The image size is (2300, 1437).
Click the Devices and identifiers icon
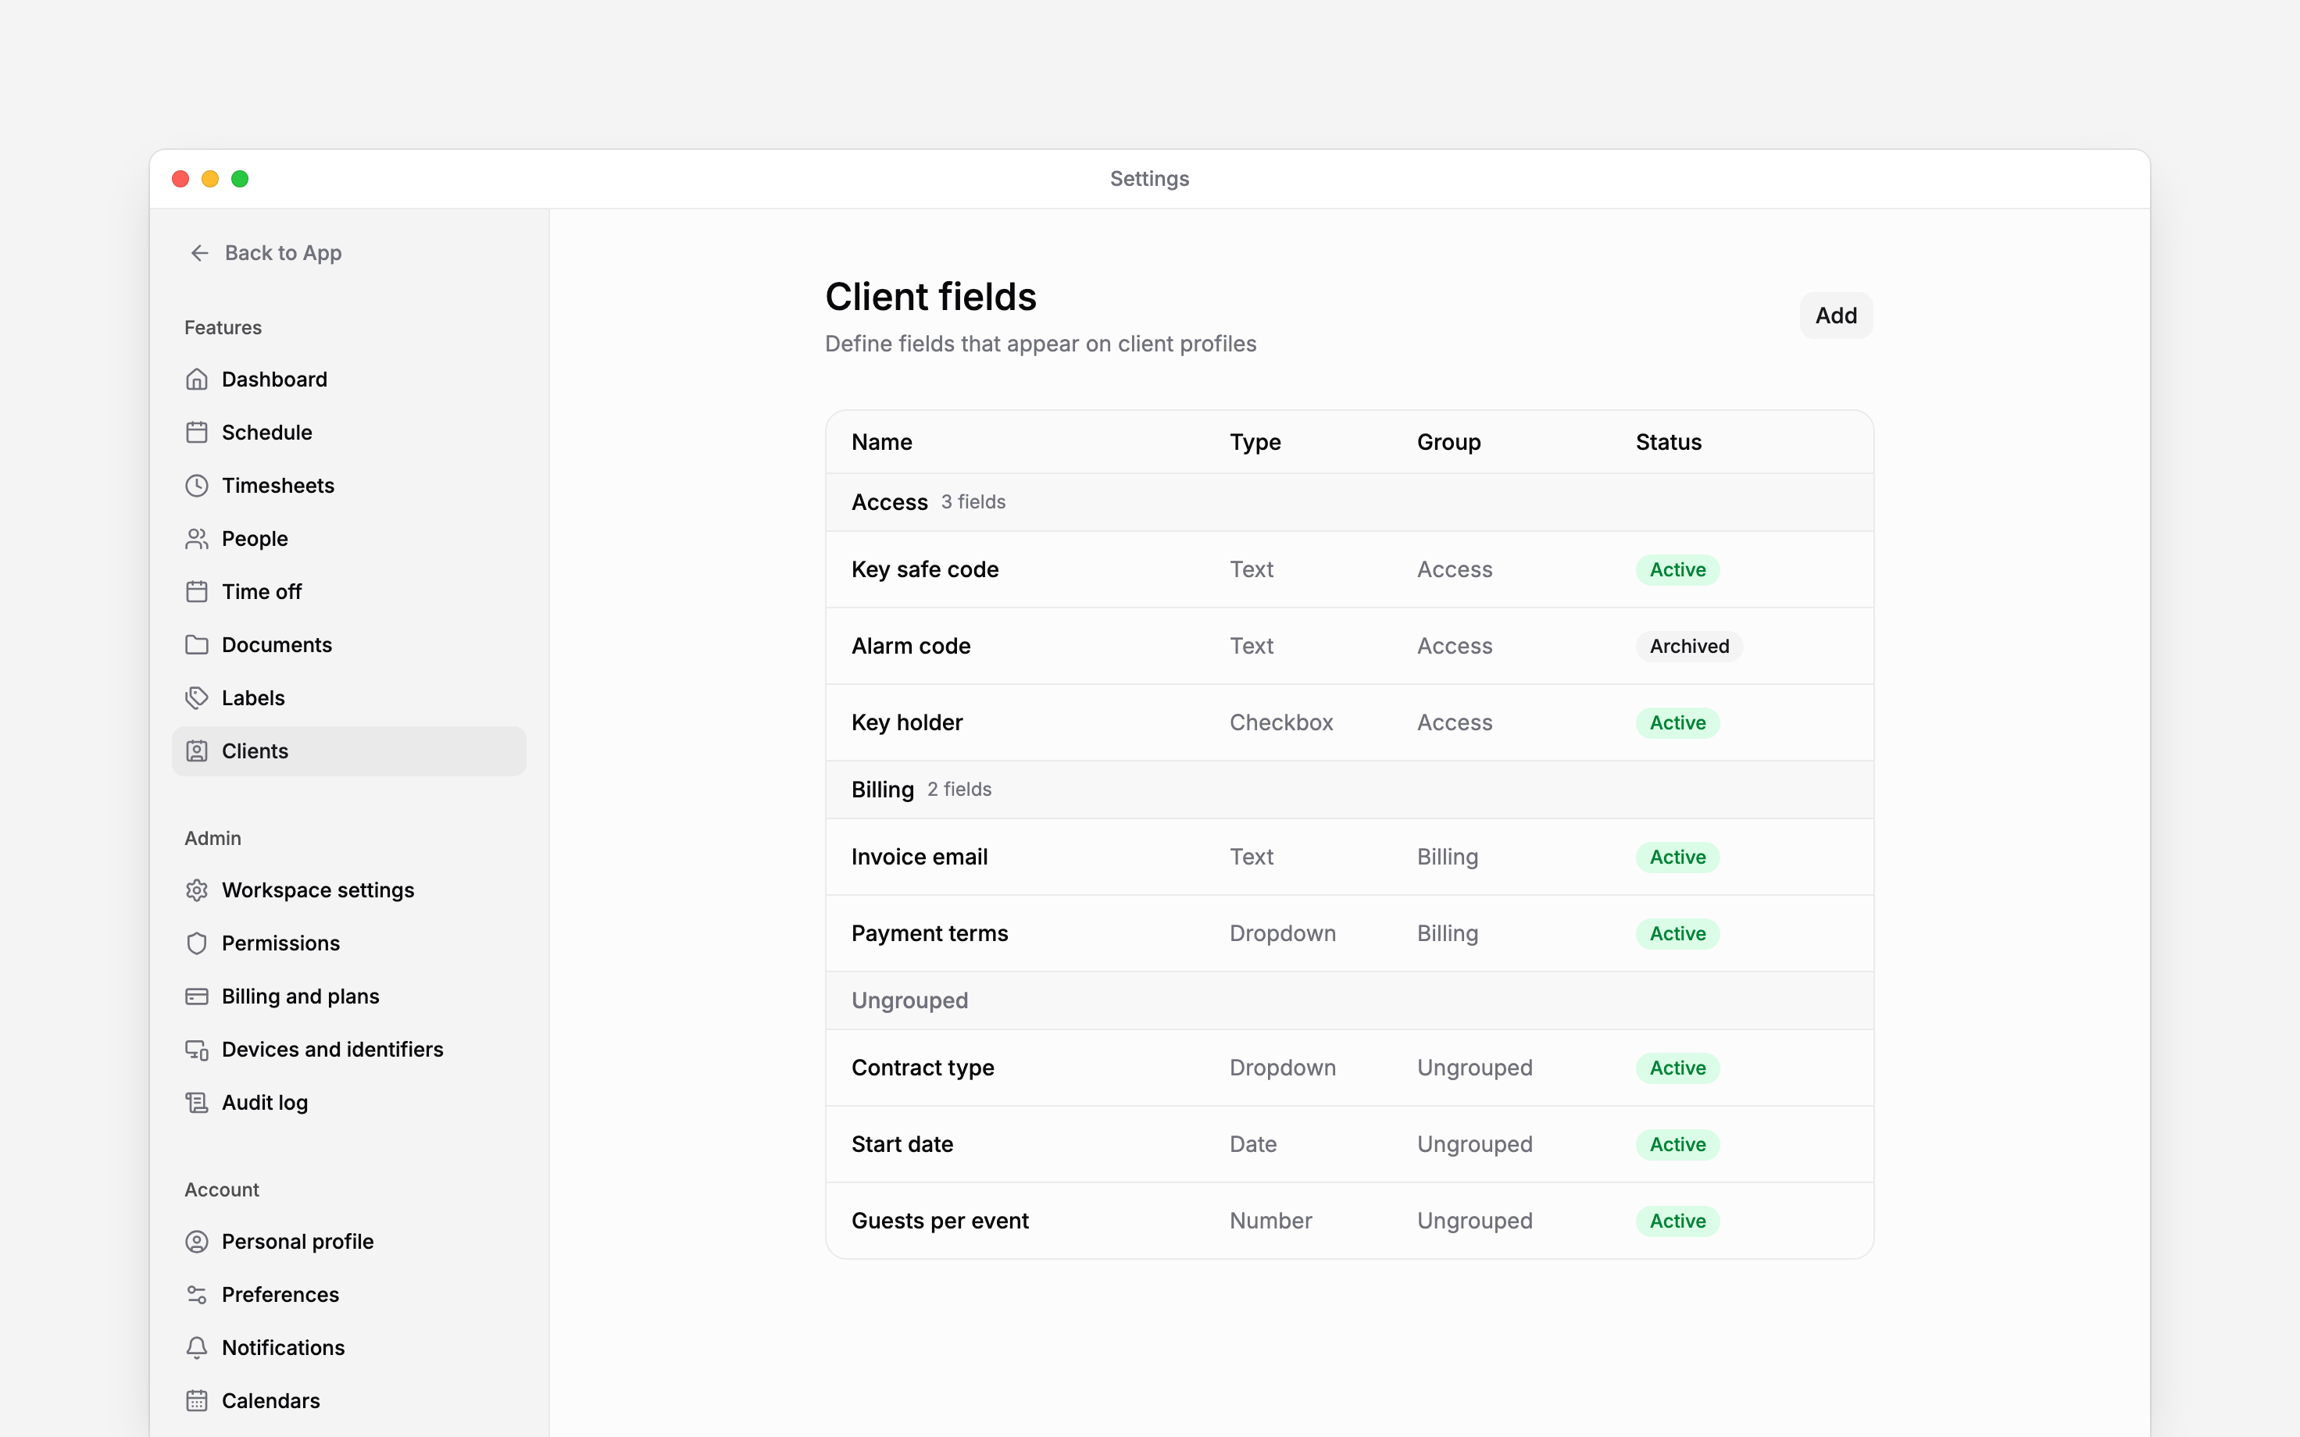point(197,1050)
